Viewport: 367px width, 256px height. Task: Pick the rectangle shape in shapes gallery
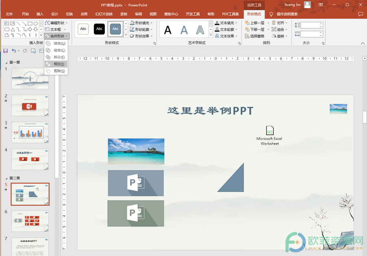[30, 24]
